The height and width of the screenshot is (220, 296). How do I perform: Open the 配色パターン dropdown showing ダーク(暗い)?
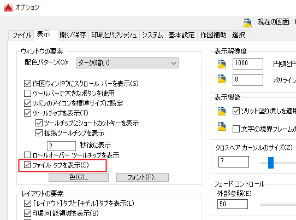pos(127,63)
